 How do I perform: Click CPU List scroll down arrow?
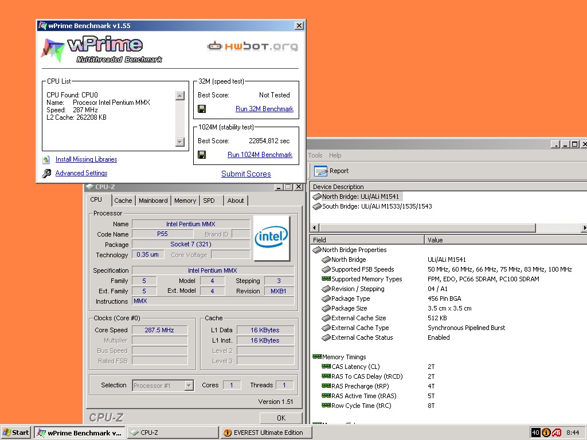180,142
